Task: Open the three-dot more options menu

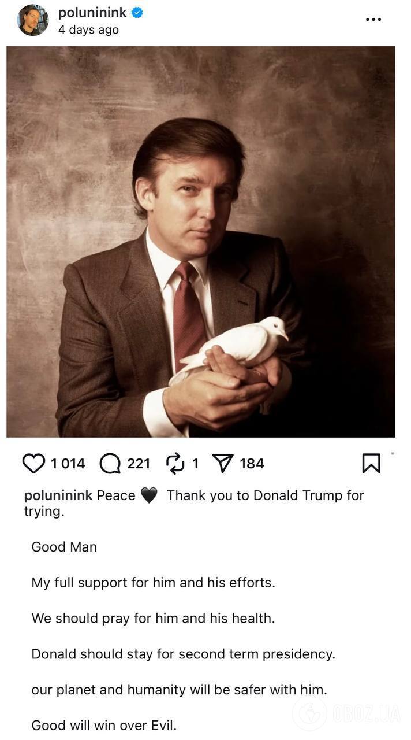Action: (373, 20)
